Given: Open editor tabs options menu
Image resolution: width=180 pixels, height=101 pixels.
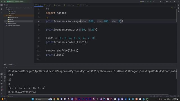Looking at the screenshot, I should (175, 5).
